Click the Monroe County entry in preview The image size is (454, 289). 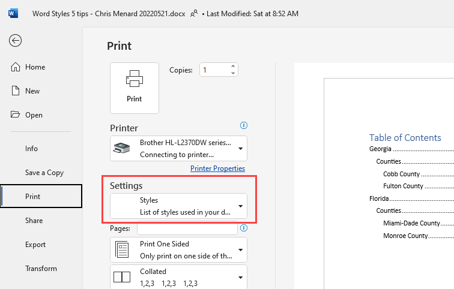[x=405, y=236]
